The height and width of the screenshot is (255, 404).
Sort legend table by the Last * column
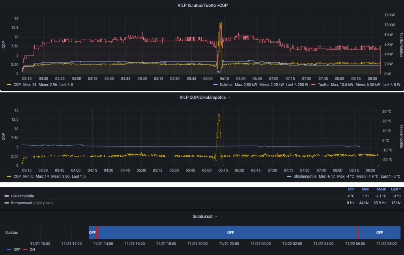pos(396,189)
